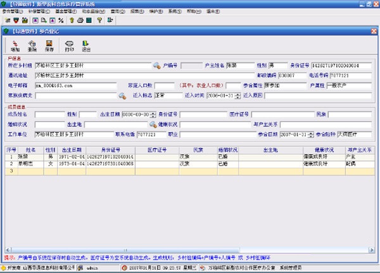Click into the 家庭人口数 field
This screenshot has height=273, width=380.
pyautogui.click(x=165, y=85)
